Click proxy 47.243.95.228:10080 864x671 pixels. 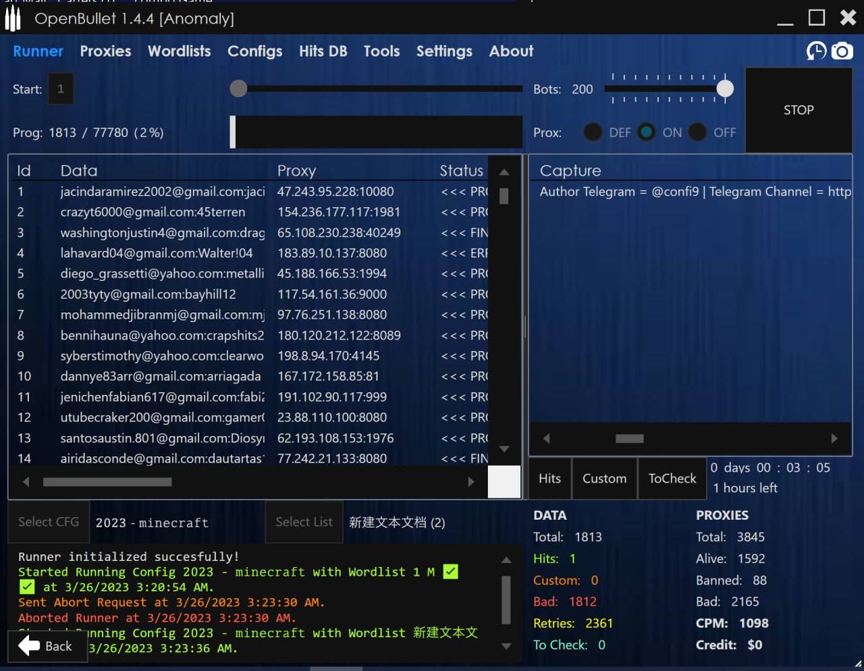point(335,192)
